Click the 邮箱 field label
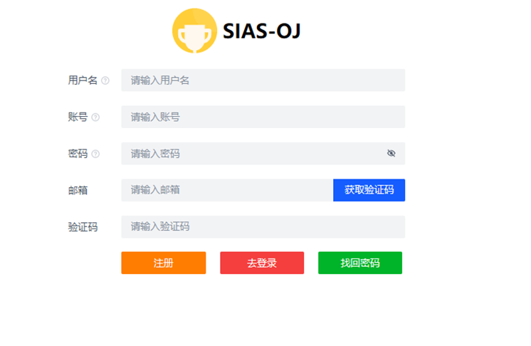Viewport: 531px width, 346px height. tap(78, 190)
